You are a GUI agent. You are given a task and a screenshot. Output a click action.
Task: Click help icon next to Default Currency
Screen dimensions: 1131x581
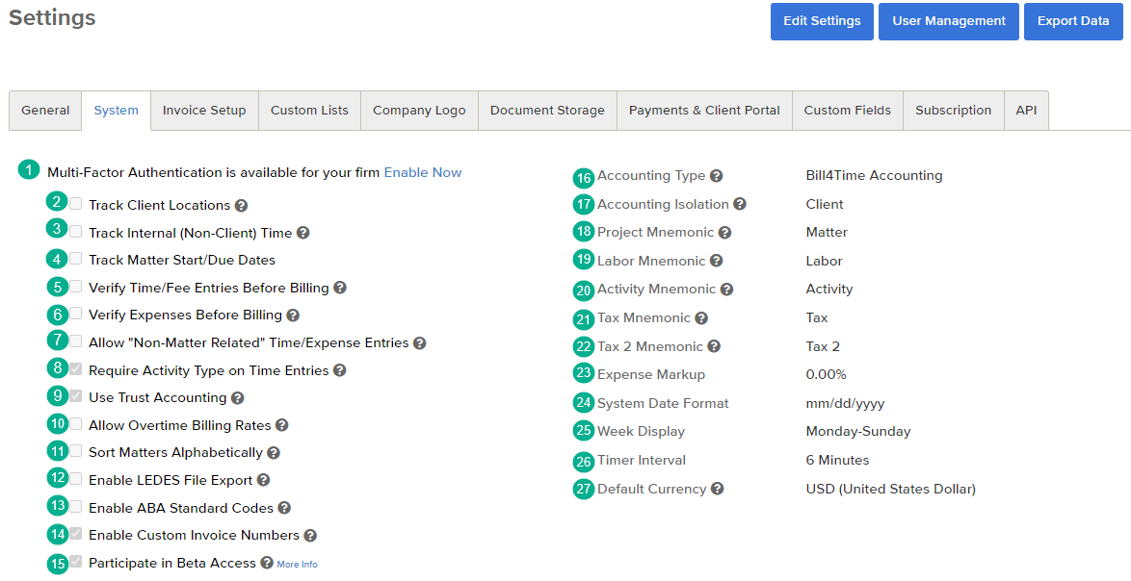(717, 489)
